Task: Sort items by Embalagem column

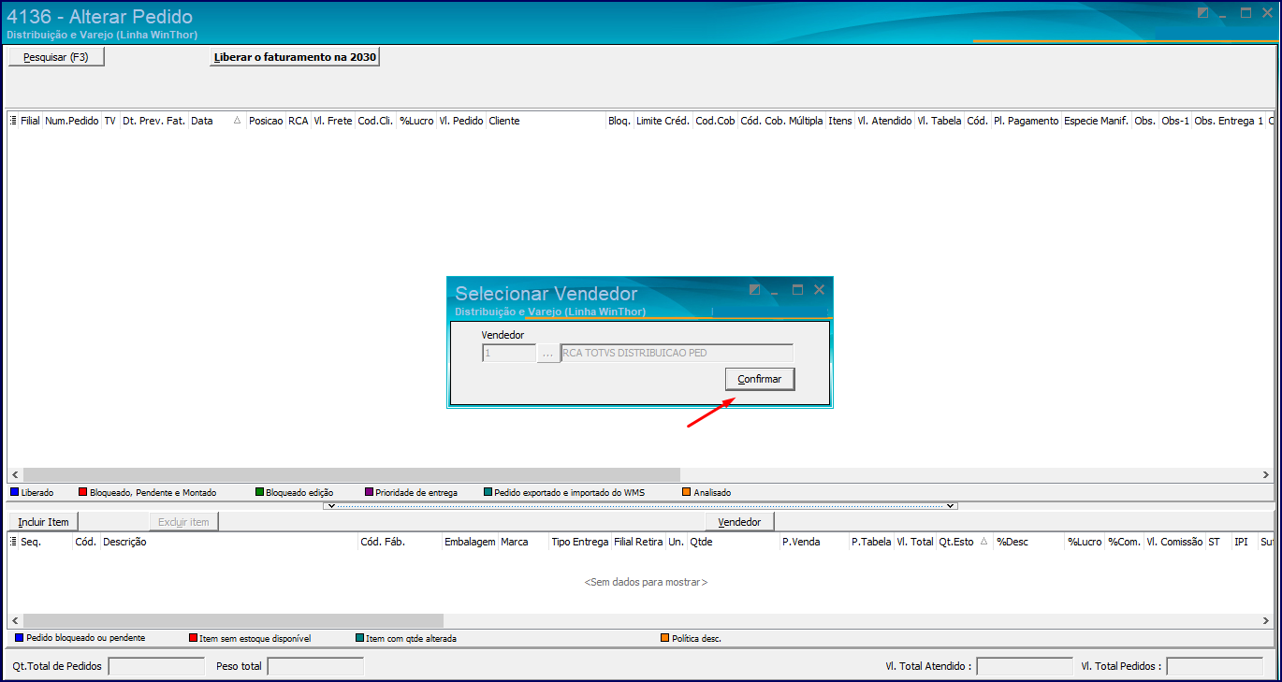Action: (x=470, y=542)
